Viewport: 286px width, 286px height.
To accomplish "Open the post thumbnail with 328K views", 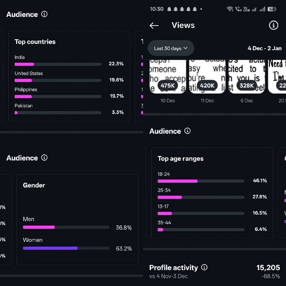I will [x=247, y=77].
